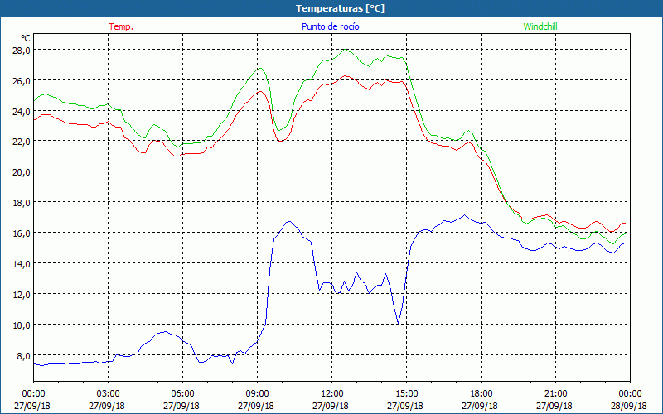
Task: Click the "24,0" y-axis value
Action: 21,112
